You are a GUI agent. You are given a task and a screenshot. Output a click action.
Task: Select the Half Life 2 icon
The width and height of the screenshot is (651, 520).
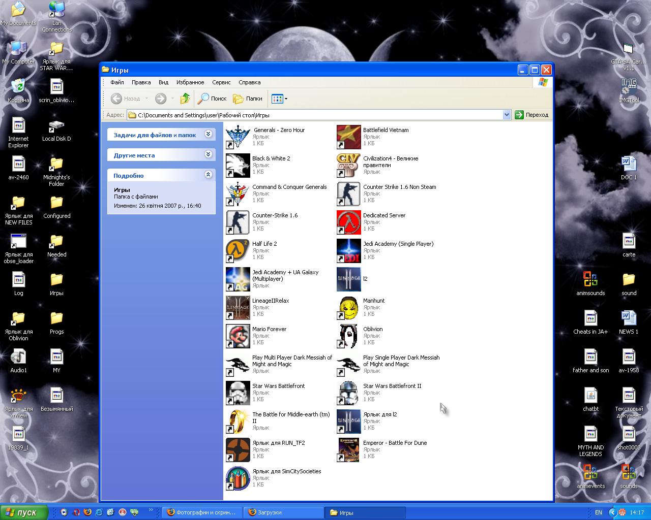238,251
